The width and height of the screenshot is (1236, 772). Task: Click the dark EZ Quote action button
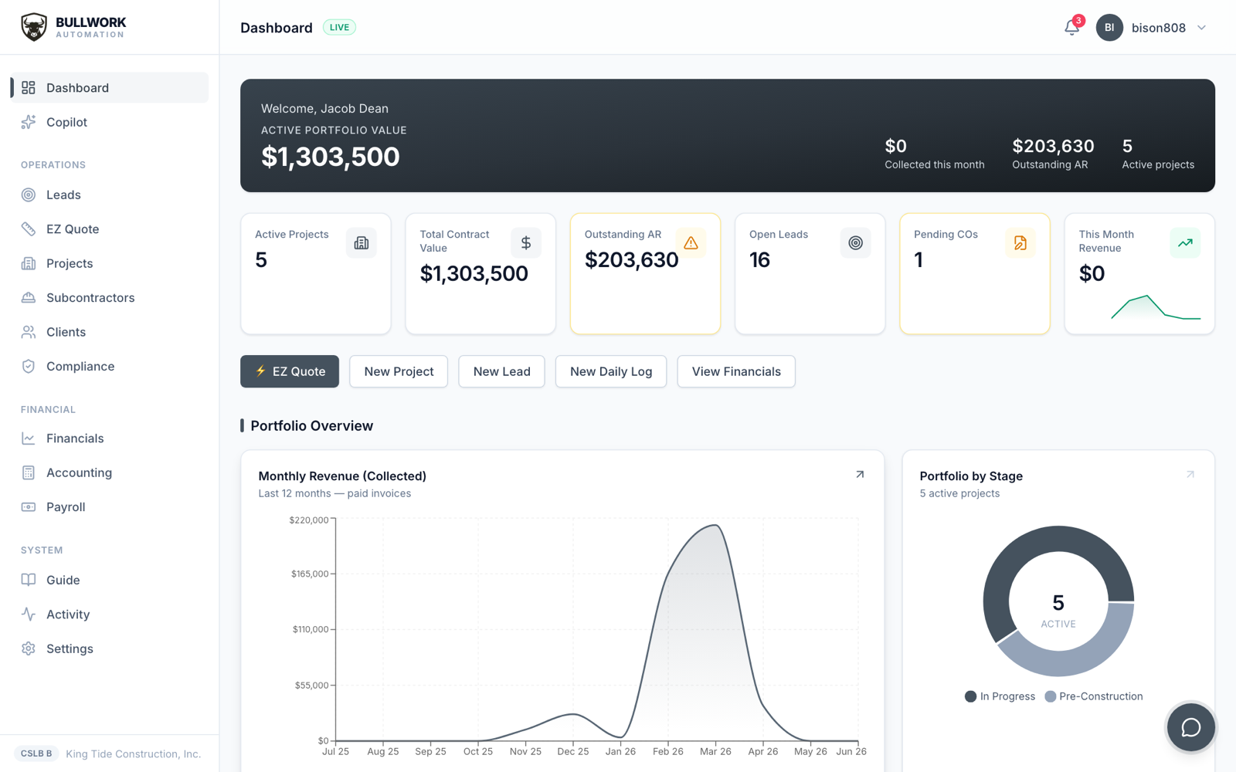tap(290, 371)
